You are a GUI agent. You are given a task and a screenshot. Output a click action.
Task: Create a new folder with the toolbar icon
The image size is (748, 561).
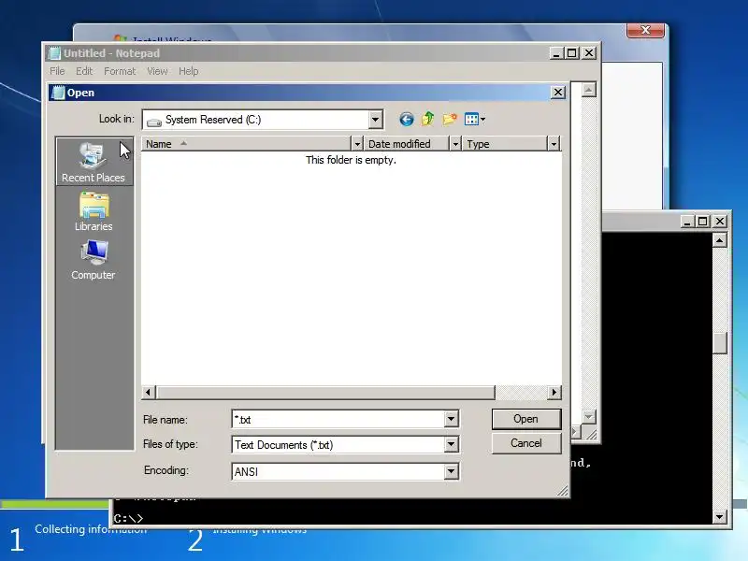450,119
